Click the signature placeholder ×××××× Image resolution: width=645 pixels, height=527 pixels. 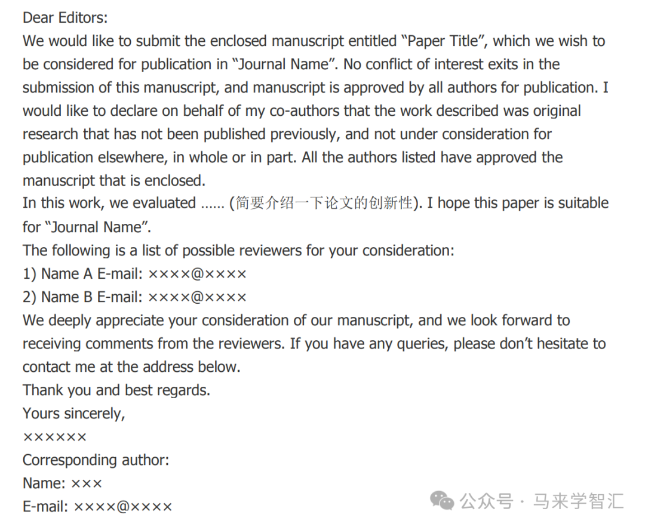pyautogui.click(x=55, y=437)
